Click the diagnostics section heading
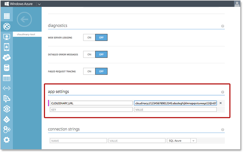This screenshot has width=243, height=152. tap(58, 25)
